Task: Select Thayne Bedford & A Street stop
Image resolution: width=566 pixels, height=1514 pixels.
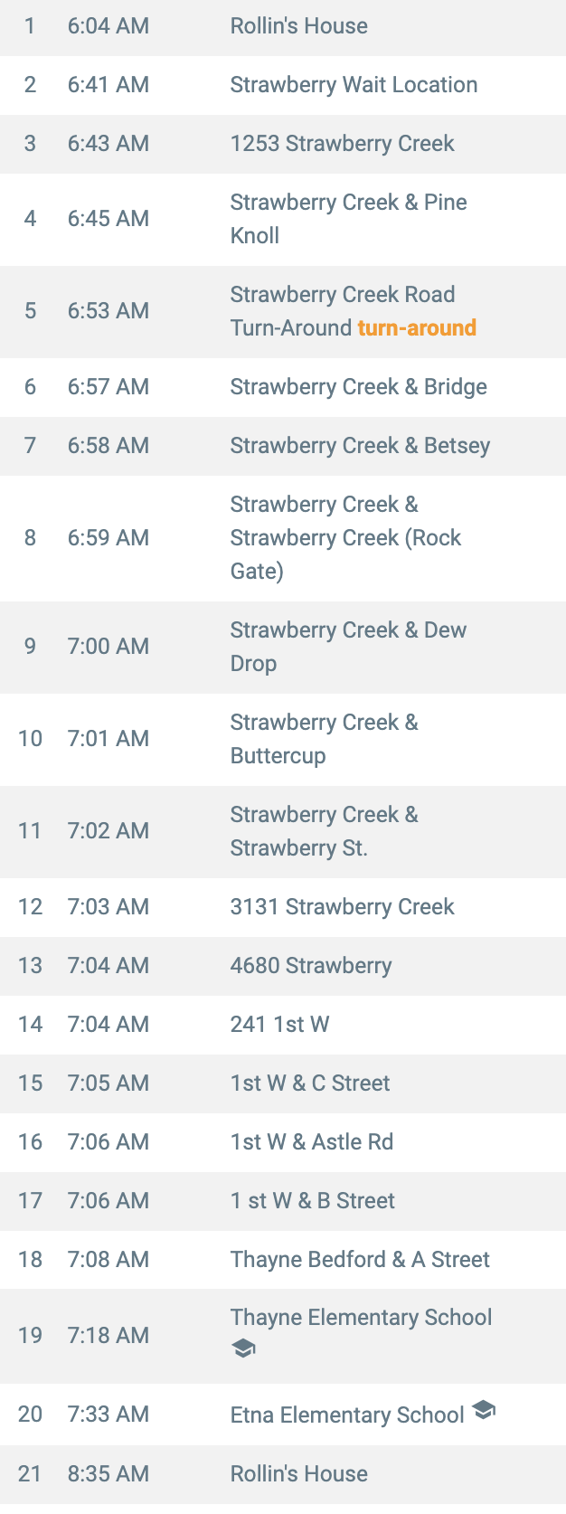Action: (283, 1260)
